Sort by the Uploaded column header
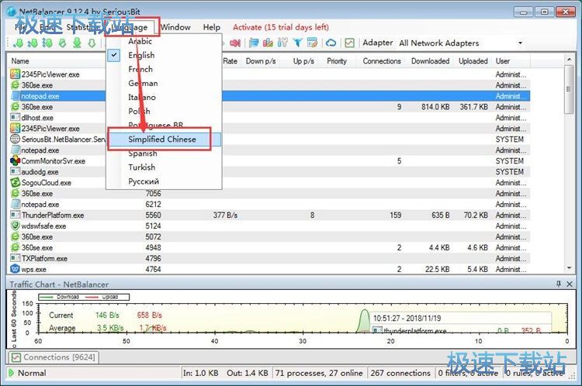Image resolution: width=582 pixels, height=386 pixels. pos(473,61)
